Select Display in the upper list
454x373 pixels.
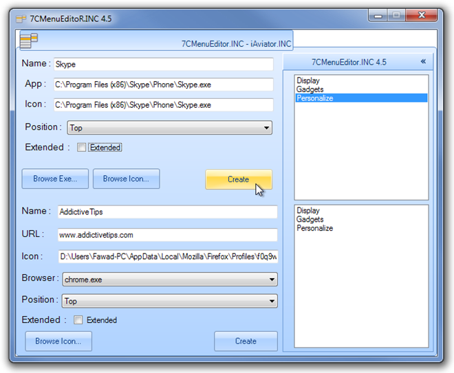pyautogui.click(x=361, y=80)
